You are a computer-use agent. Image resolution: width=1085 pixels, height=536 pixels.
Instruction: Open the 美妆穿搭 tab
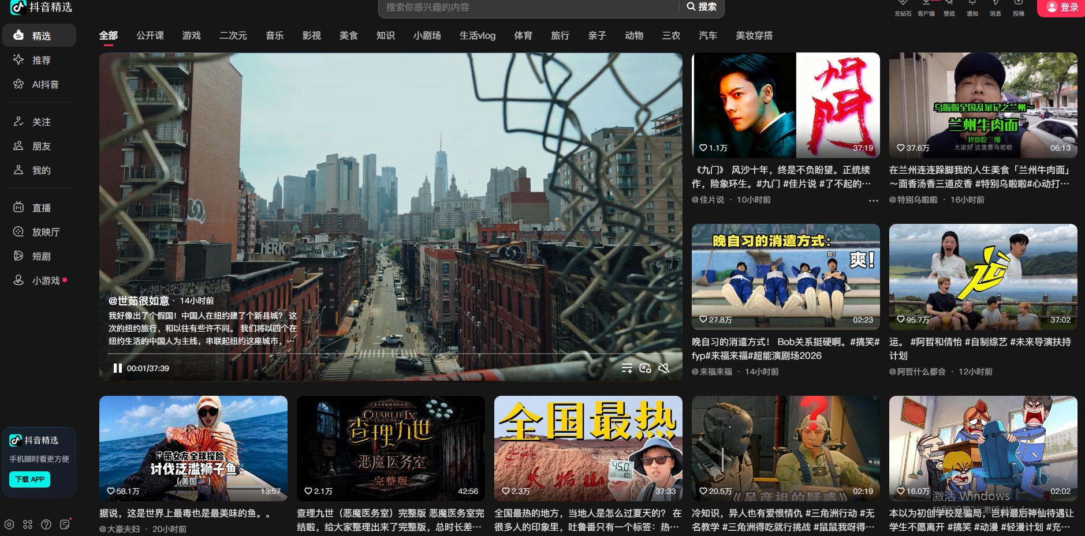(754, 36)
